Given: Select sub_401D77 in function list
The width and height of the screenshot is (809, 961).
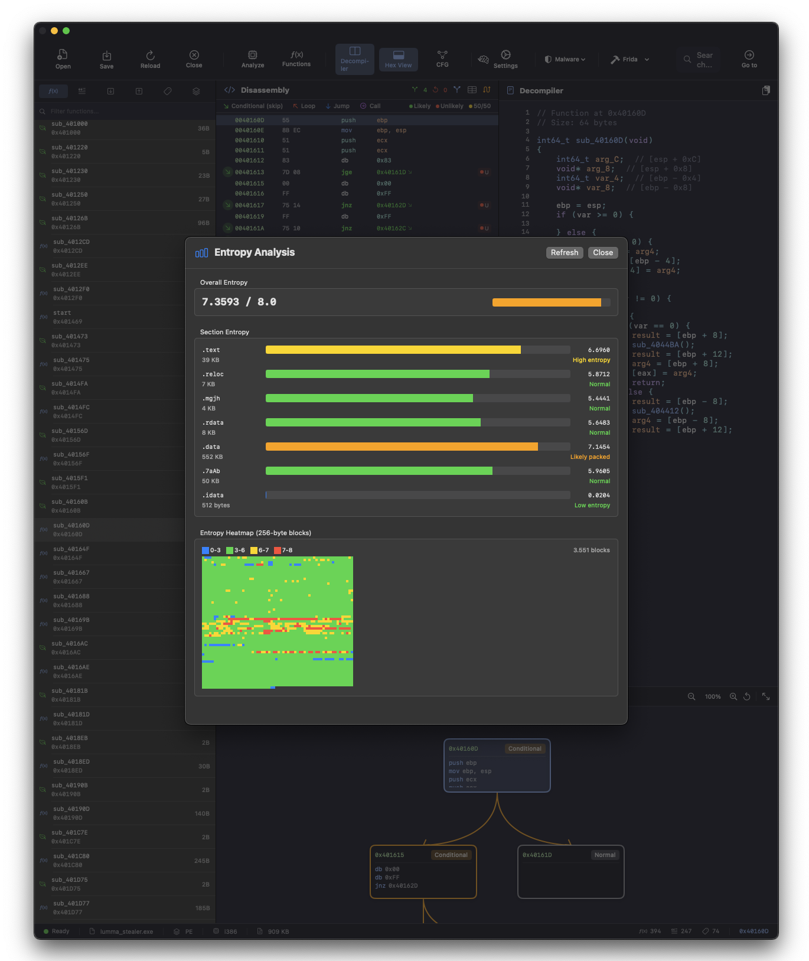Looking at the screenshot, I should pos(125,908).
